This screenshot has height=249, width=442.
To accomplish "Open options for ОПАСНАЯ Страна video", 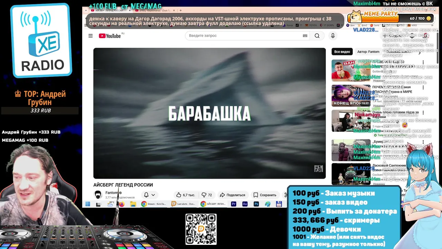I will pyautogui.click(x=423, y=88).
